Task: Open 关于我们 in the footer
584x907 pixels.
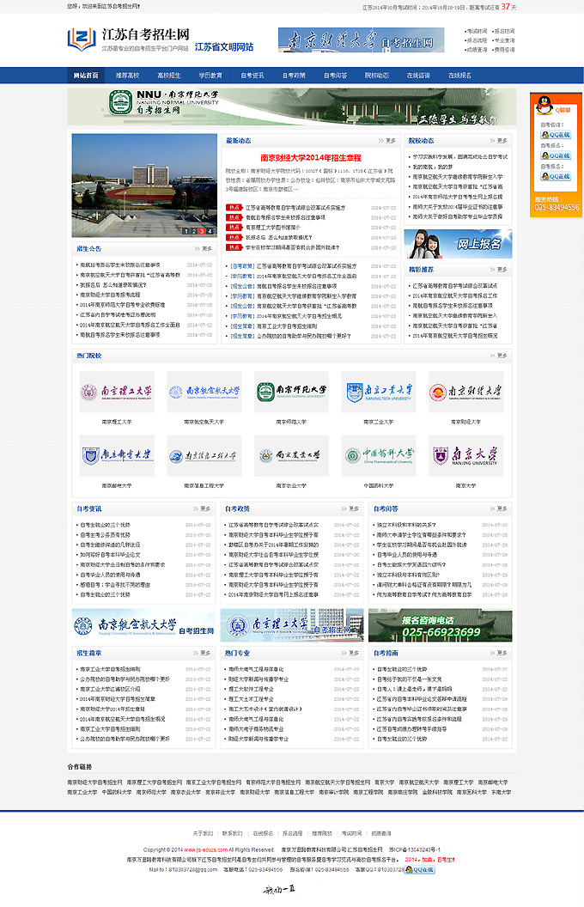Action: [x=203, y=833]
